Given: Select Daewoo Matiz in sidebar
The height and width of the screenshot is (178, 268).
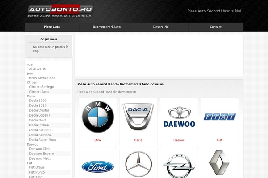Looking at the screenshot, I should [x=40, y=158].
